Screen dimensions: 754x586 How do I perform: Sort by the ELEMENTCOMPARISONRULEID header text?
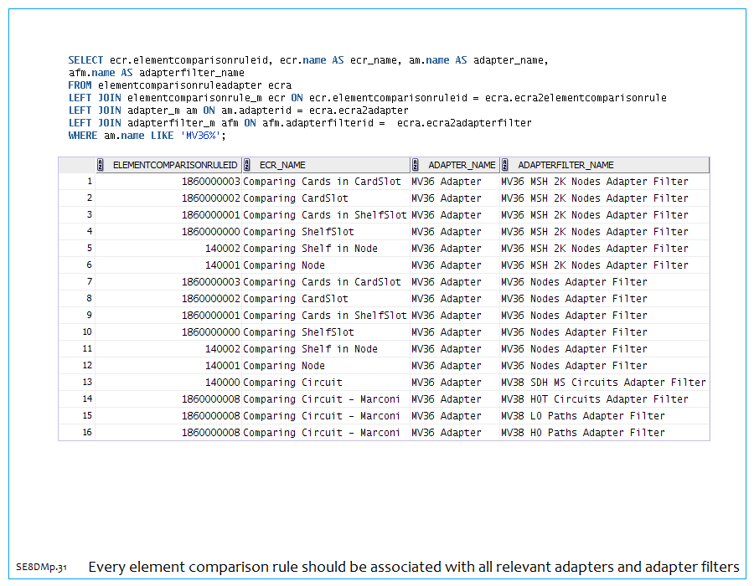pyautogui.click(x=174, y=165)
